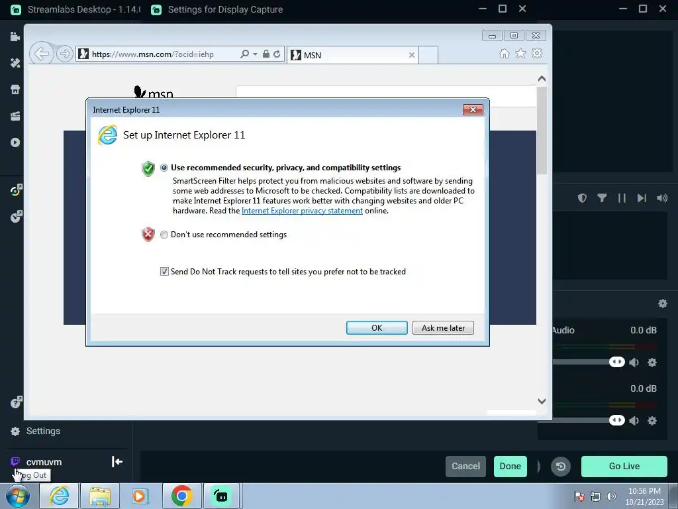
Task: Mute the first audio channel speaker icon
Action: point(634,363)
